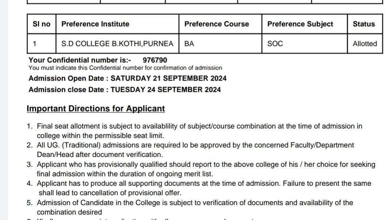Screen dimensions: 388x220
Task: Click the 'Preference Institute' column header
Action: coord(95,24)
